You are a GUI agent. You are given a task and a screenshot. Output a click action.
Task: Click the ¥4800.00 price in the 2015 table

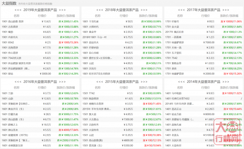[x=127, y=140]
